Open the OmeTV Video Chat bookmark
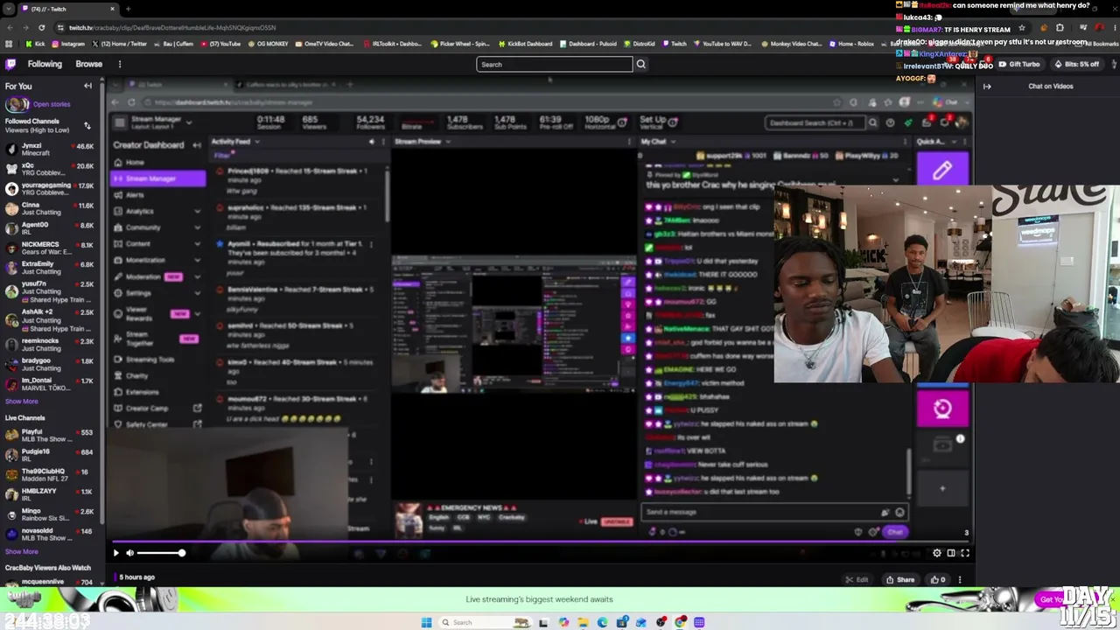Image resolution: width=1120 pixels, height=630 pixels. tap(324, 44)
